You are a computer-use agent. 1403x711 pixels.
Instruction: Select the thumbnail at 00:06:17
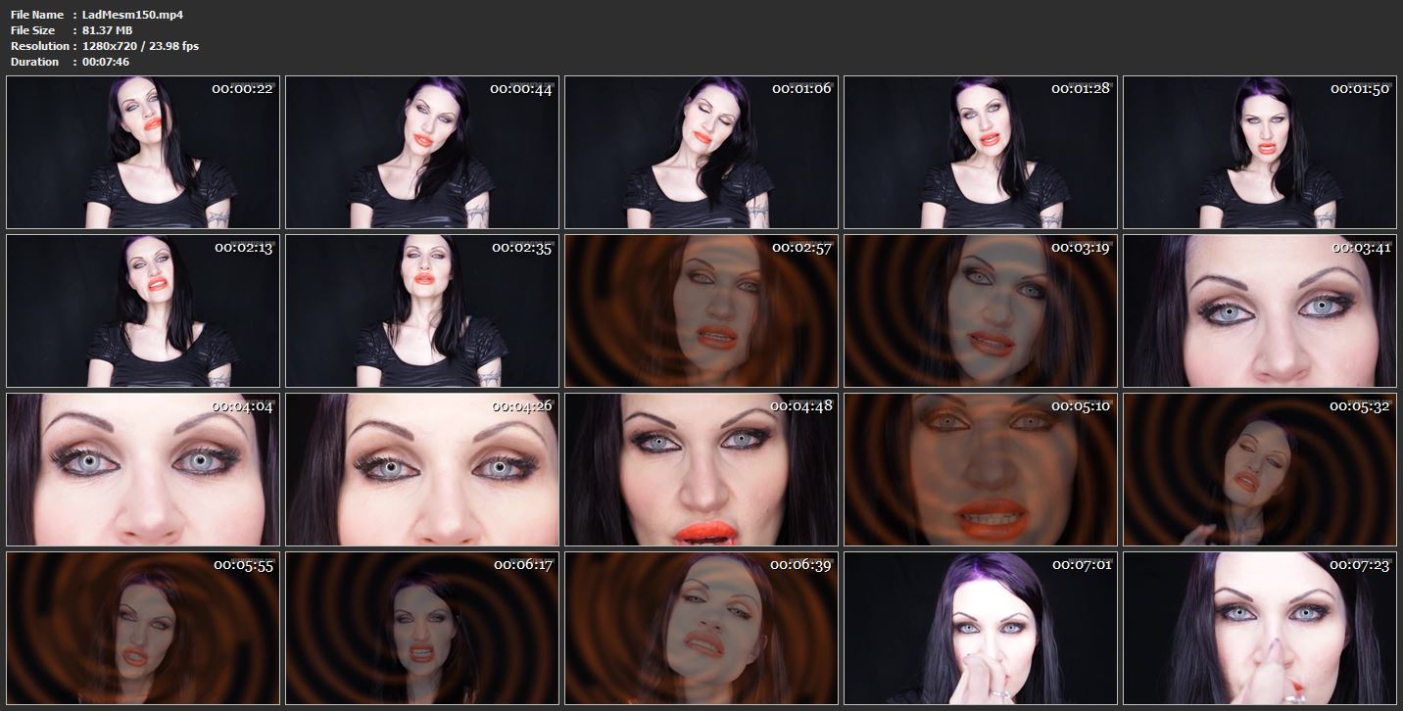coord(422,628)
